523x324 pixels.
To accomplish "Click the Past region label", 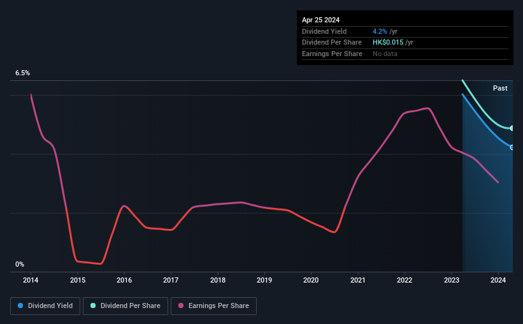I will (x=500, y=88).
